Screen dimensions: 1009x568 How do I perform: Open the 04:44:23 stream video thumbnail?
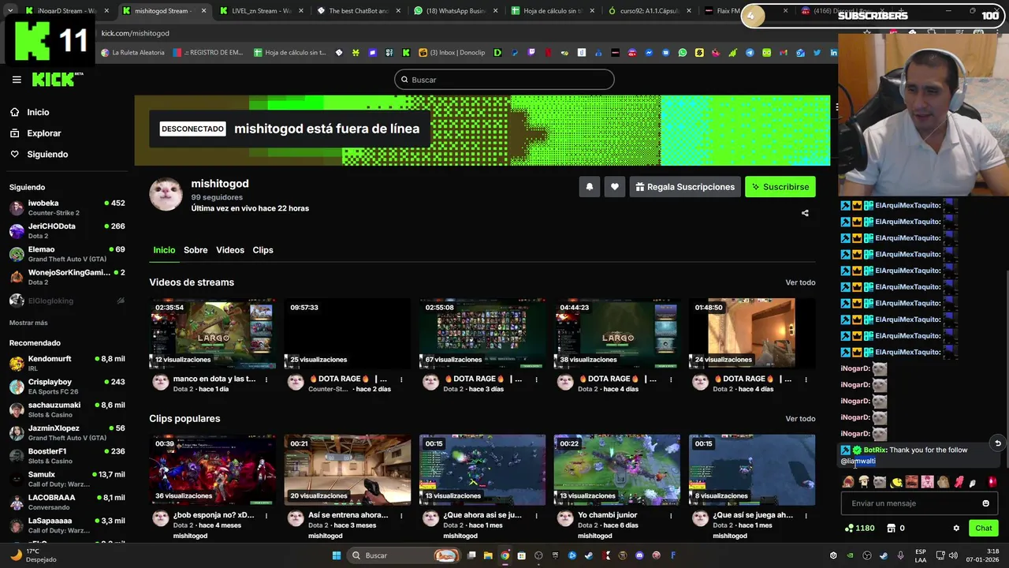(x=617, y=334)
